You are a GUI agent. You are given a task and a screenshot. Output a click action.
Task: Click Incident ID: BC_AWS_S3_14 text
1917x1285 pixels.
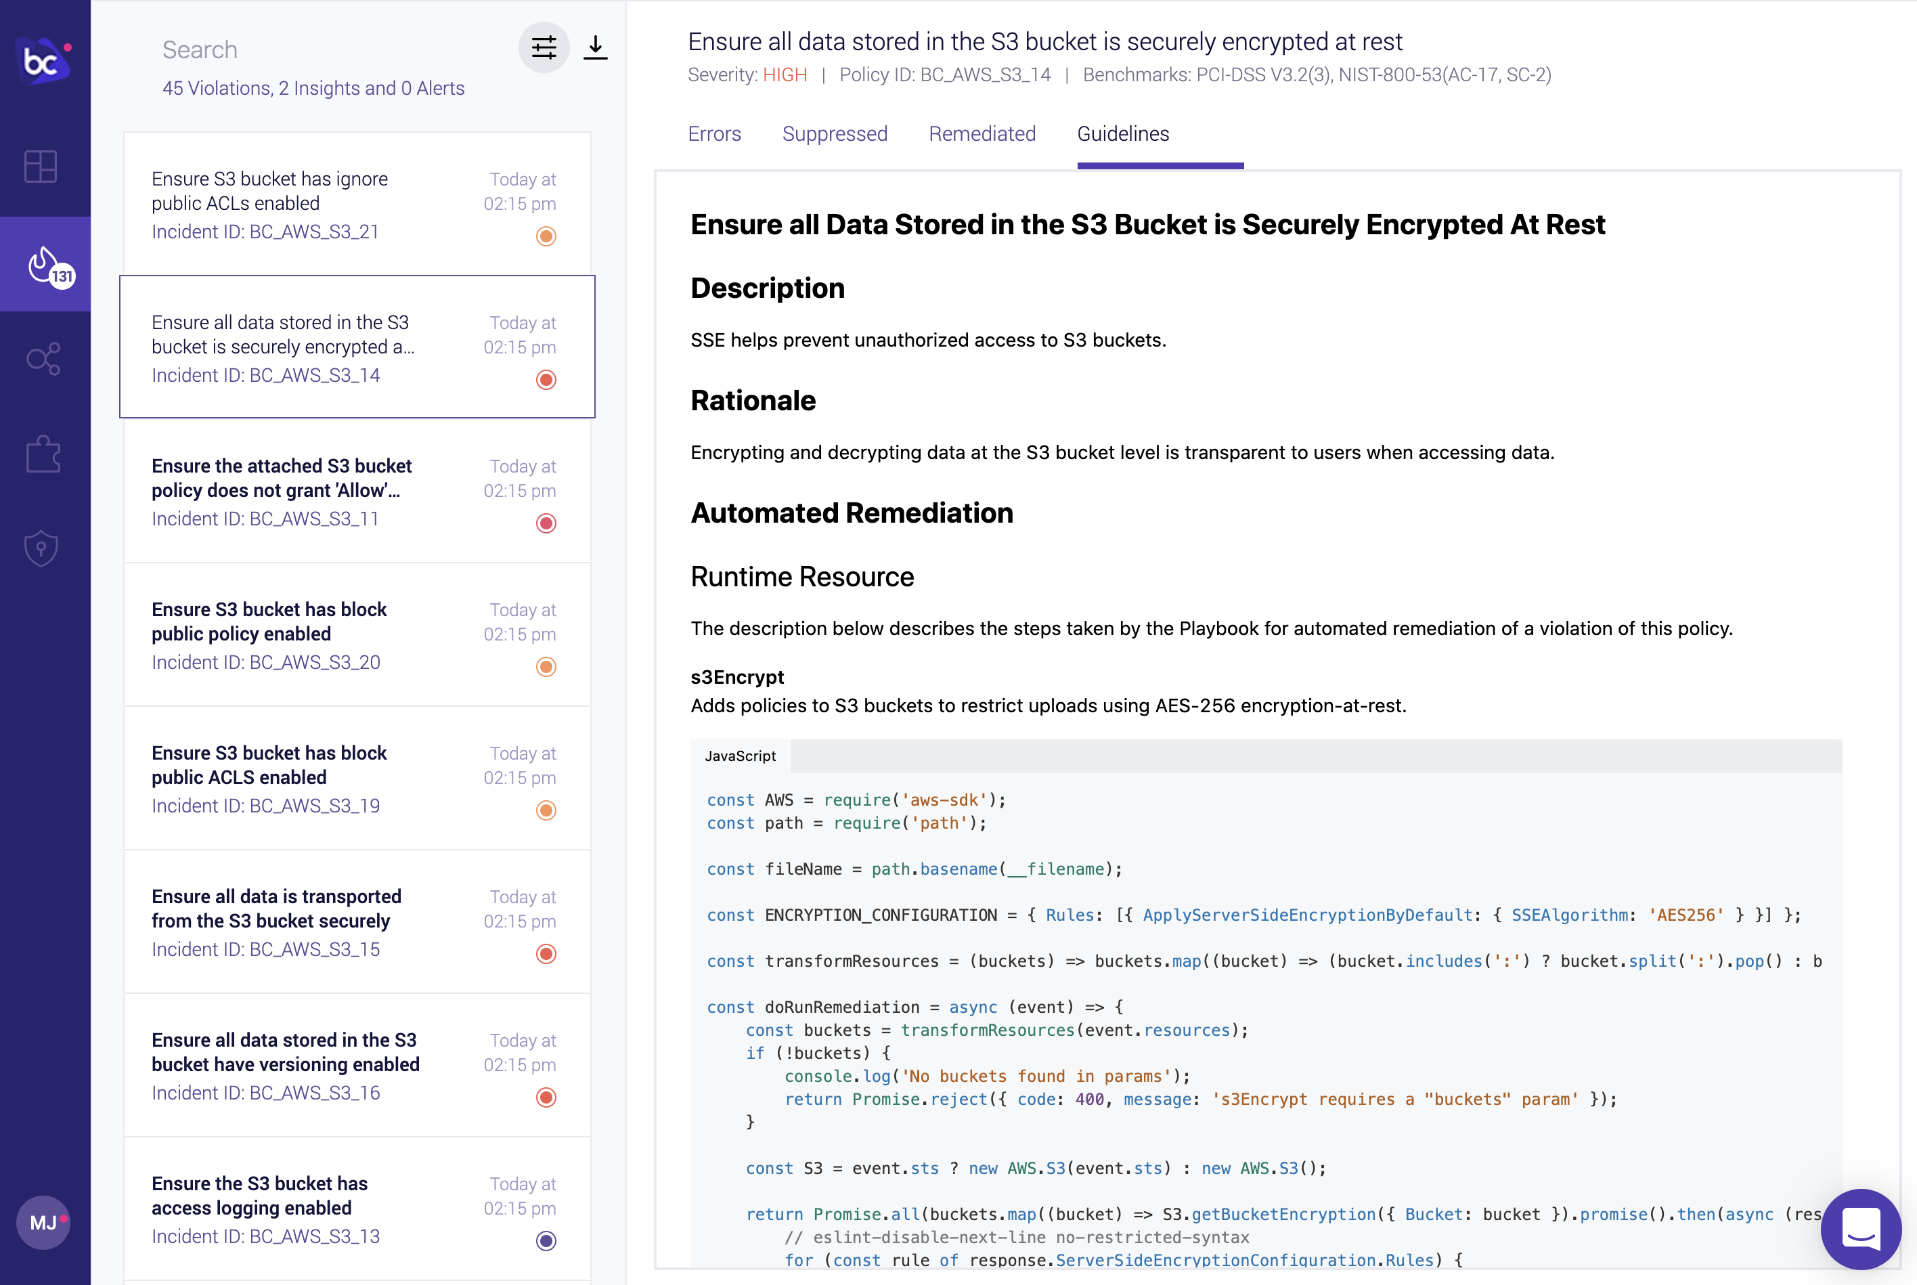[x=265, y=375]
